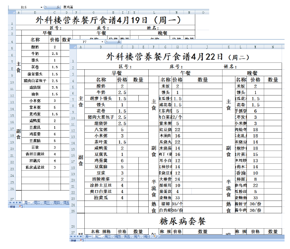Click the next-sheet arrow in back window
The height and width of the screenshot is (249, 290).
coord(17,202)
